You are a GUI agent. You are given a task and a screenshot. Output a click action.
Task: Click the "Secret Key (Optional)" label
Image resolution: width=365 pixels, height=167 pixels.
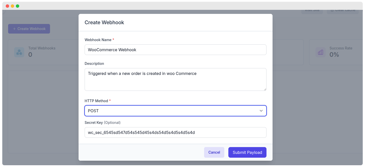(x=102, y=123)
